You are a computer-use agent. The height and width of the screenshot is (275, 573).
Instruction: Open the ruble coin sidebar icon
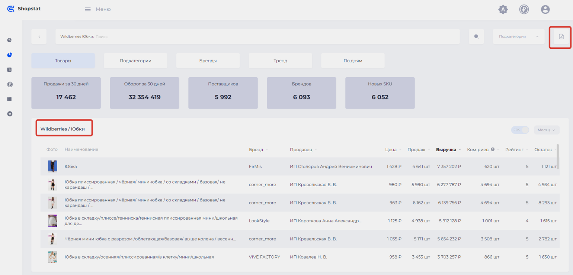[x=10, y=84]
